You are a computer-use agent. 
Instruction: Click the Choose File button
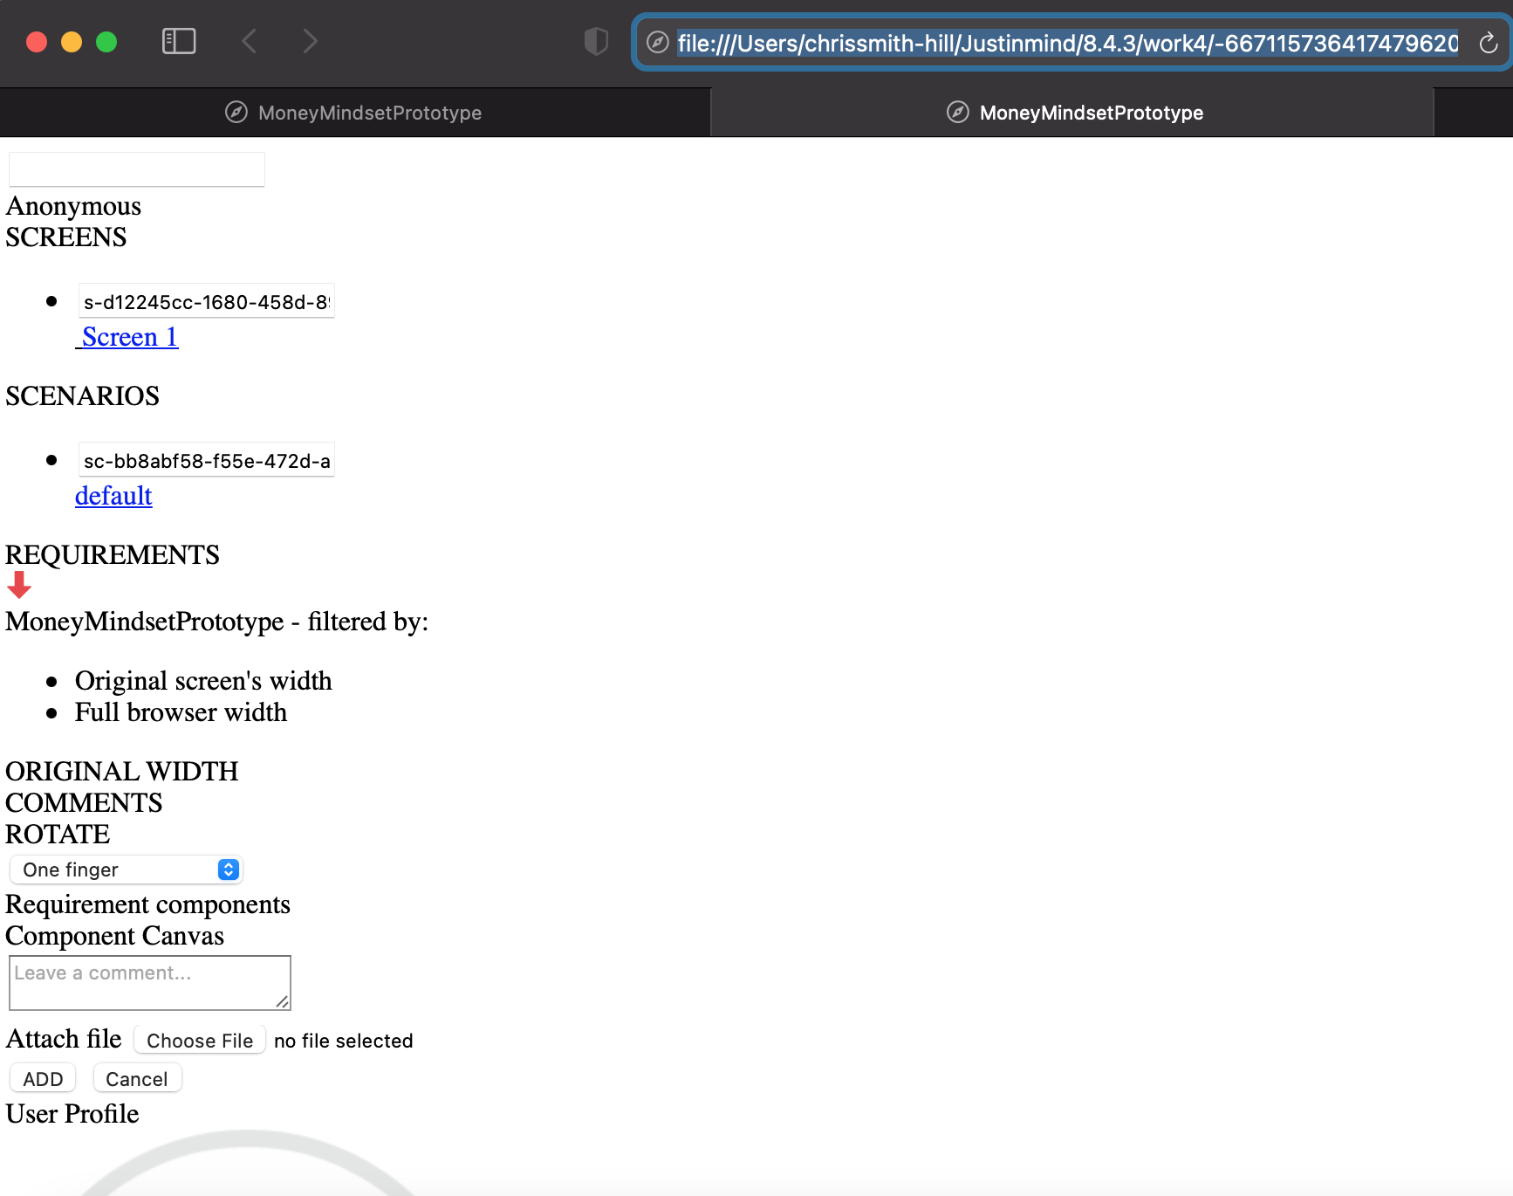[x=200, y=1041]
